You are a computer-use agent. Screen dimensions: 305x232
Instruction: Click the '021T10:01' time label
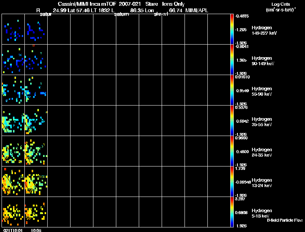coord(13,230)
